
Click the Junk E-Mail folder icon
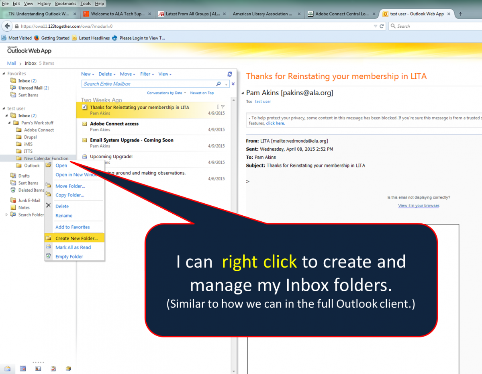click(13, 200)
